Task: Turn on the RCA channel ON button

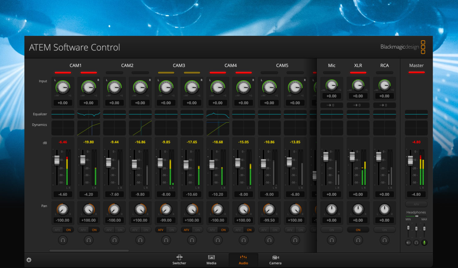Action: coord(384,230)
